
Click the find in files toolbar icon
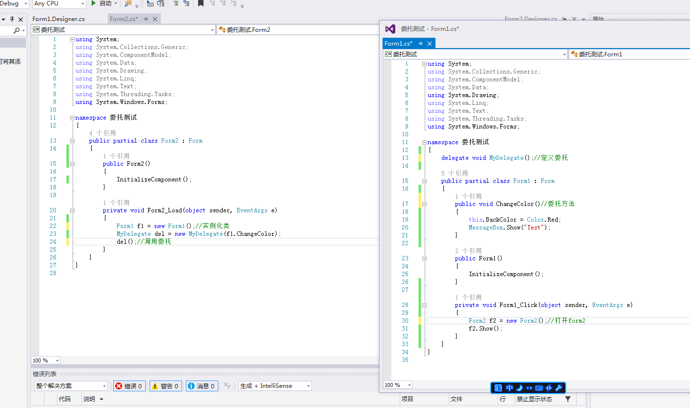pyautogui.click(x=128, y=4)
